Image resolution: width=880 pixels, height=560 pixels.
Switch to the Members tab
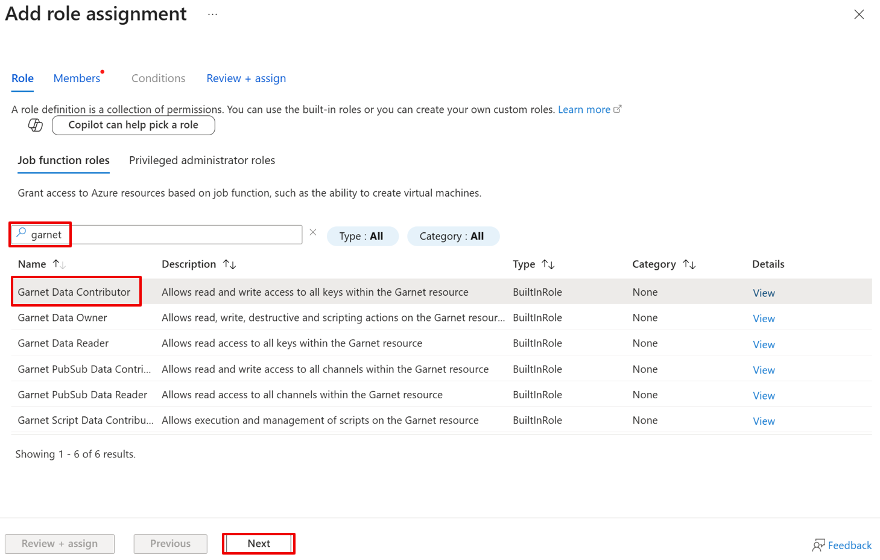point(77,78)
